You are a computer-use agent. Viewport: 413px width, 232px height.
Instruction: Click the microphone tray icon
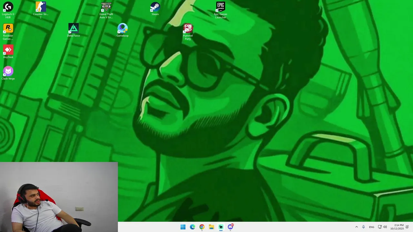point(363,227)
